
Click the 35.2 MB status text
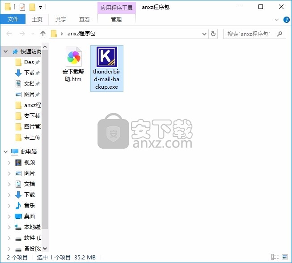click(85, 258)
